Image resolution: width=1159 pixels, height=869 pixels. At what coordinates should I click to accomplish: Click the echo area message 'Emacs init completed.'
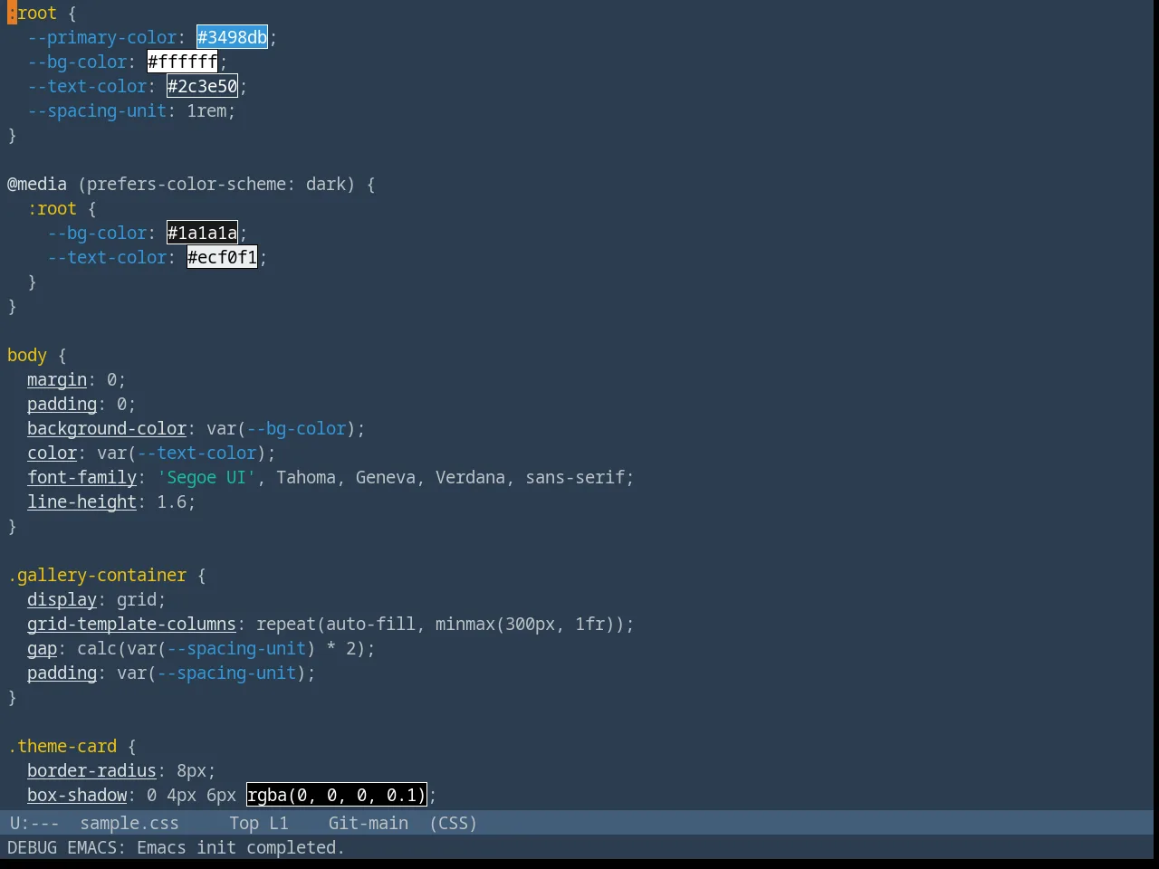(240, 847)
